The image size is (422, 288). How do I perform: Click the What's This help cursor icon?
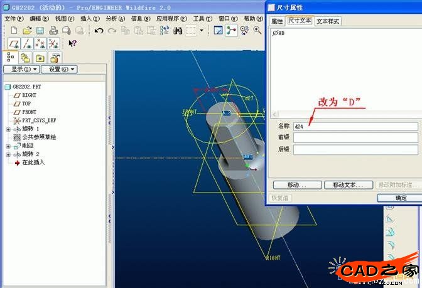[x=72, y=43]
